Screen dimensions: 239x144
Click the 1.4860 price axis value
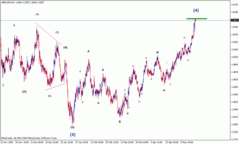coord(235,64)
